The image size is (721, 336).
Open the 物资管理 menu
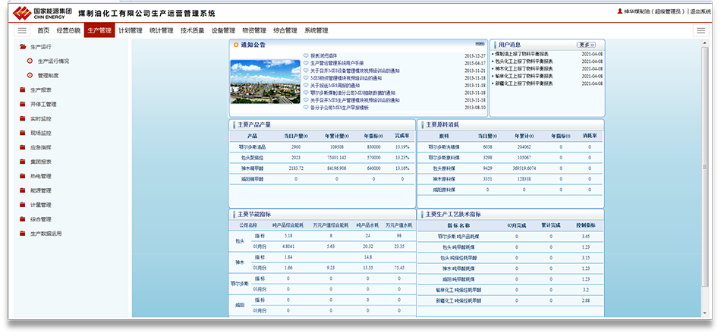(254, 31)
